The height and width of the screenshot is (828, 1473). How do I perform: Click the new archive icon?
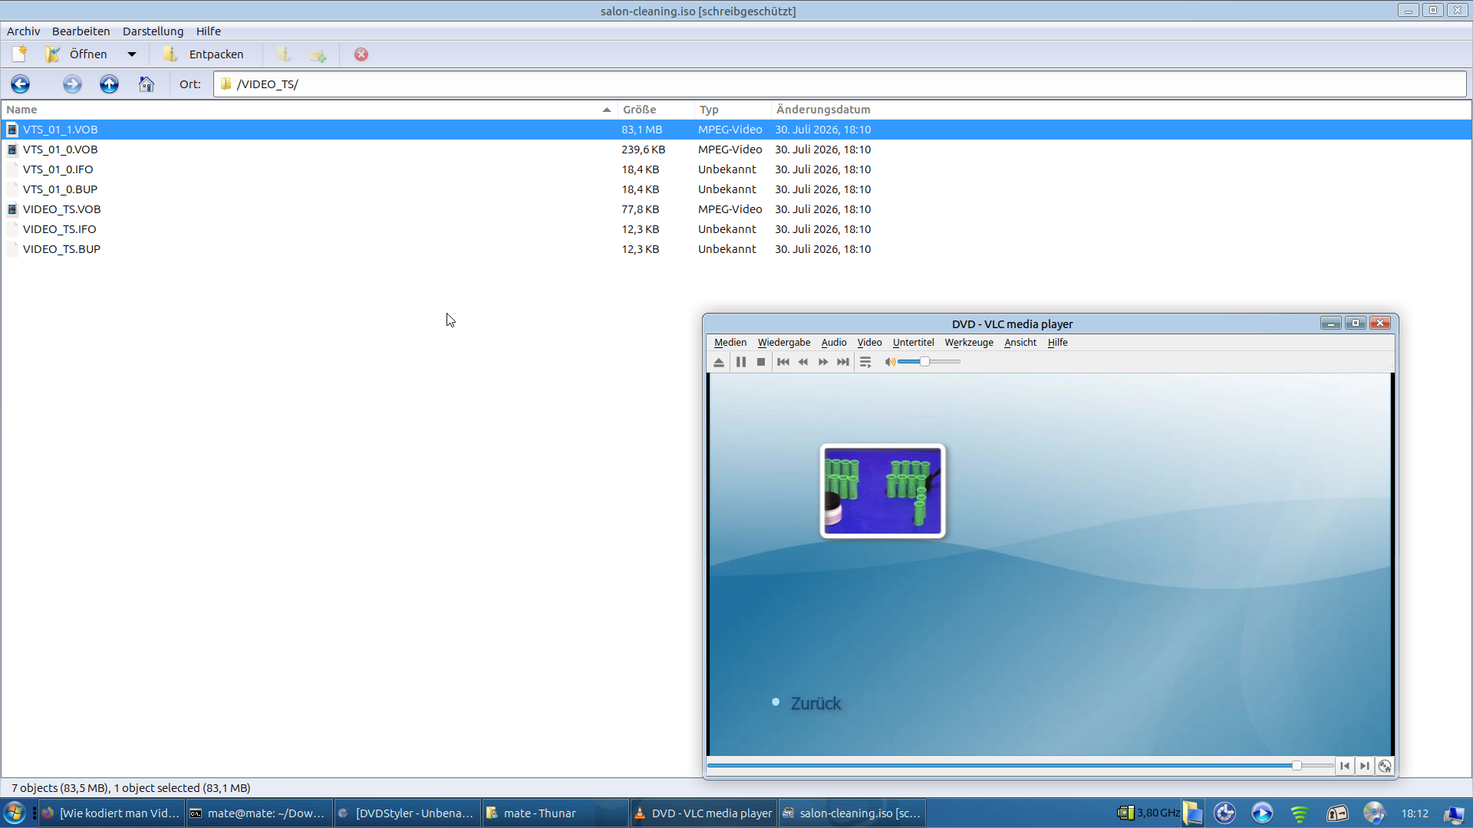[20, 54]
